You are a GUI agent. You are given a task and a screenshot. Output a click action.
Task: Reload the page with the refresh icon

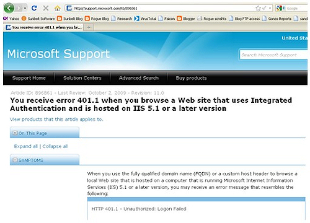coord(34,8)
